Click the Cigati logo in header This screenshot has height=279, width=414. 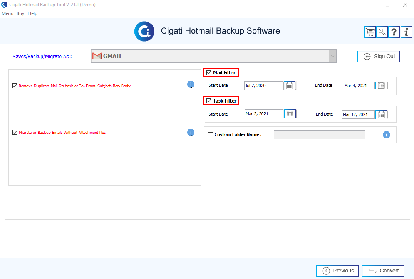click(144, 32)
